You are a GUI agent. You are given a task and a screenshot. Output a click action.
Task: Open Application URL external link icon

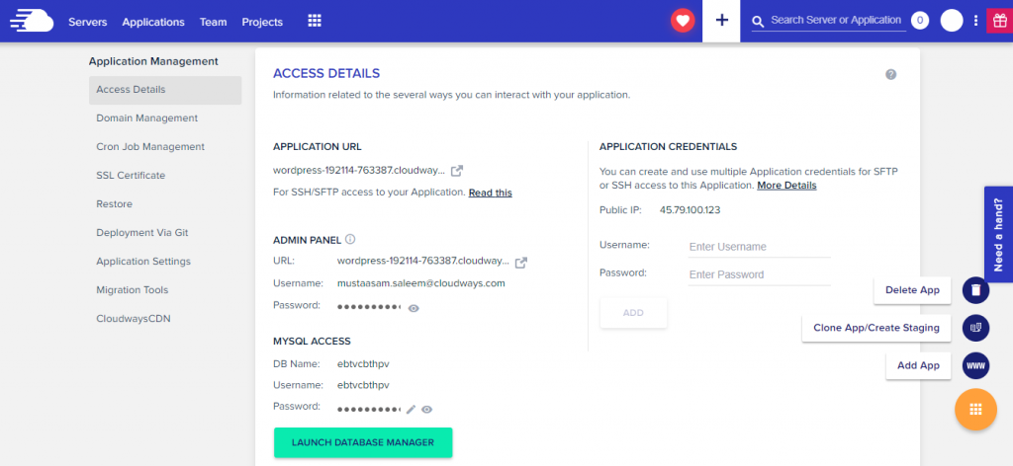tap(457, 171)
